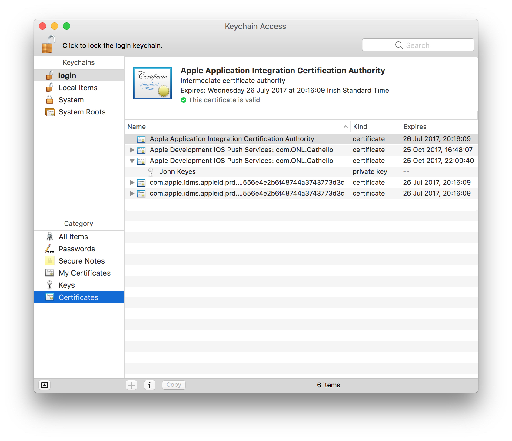Viewport: 512px width, 441px height.
Task: Collapse the expanded Oathello push certificate
Action: [x=132, y=161]
